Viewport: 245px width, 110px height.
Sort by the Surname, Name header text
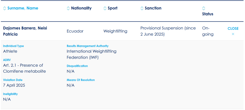[x=23, y=8]
